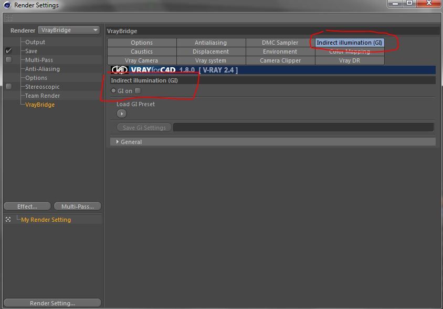
Task: Switch to the Options tab
Action: (142, 43)
